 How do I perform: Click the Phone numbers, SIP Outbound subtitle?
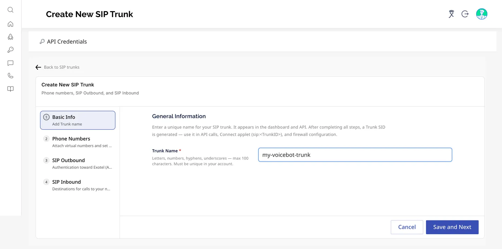coord(90,93)
